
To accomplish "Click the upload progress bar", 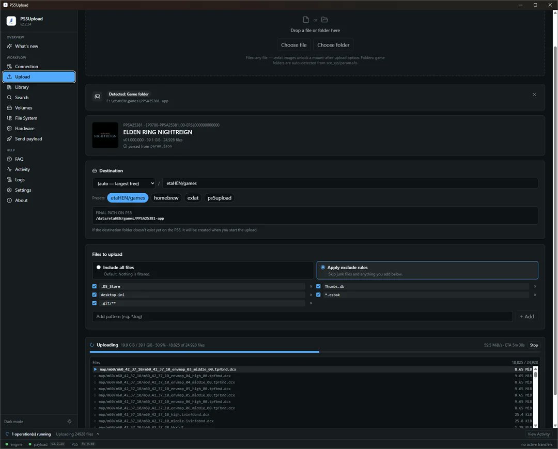I will click(x=315, y=352).
